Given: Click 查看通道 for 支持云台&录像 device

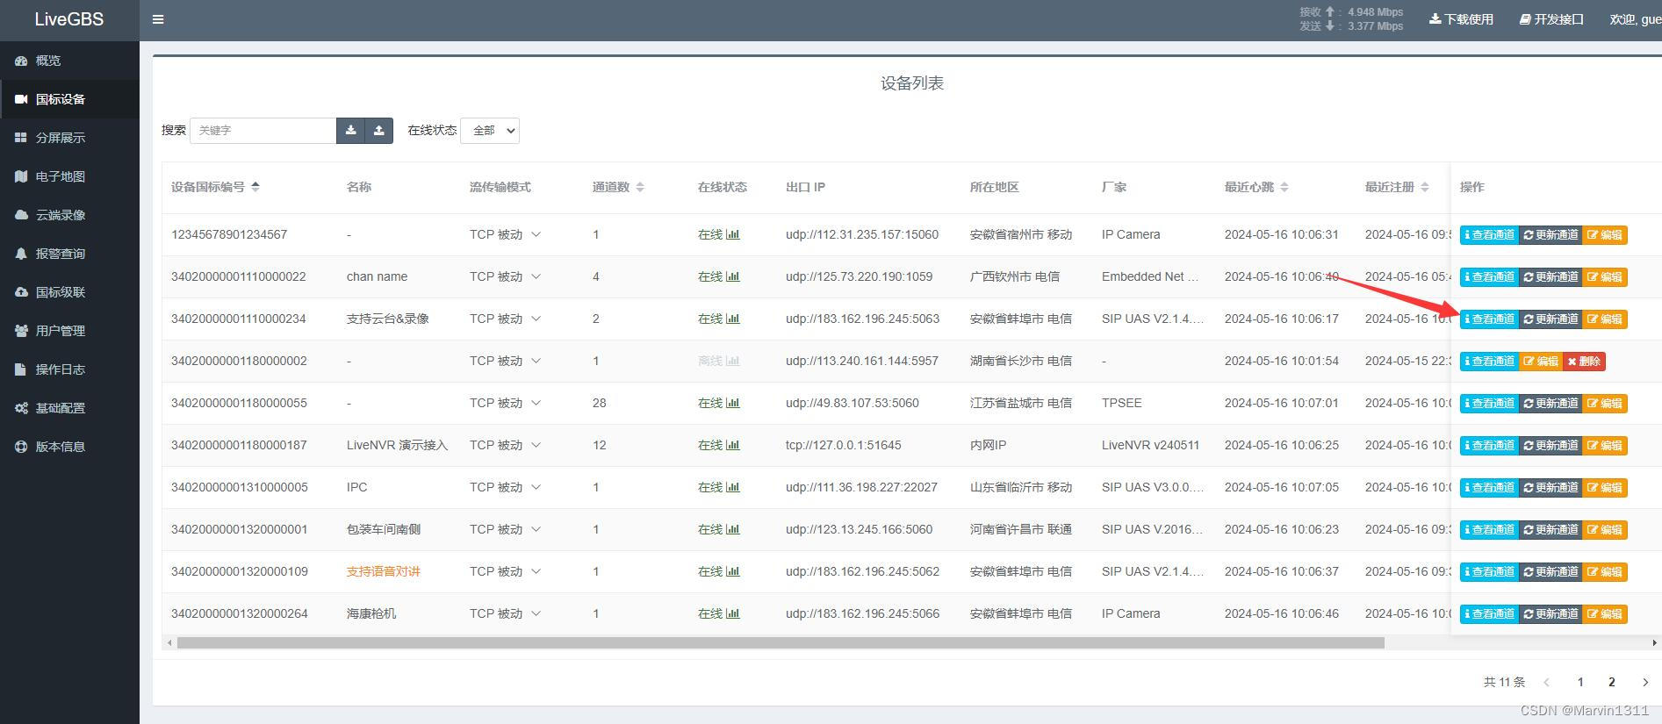Looking at the screenshot, I should [1489, 319].
